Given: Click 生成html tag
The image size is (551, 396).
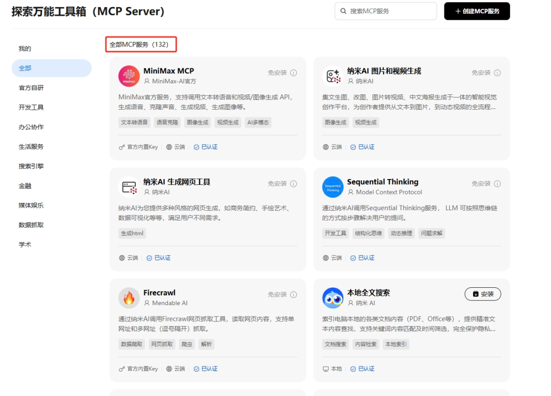Looking at the screenshot, I should (x=132, y=233).
